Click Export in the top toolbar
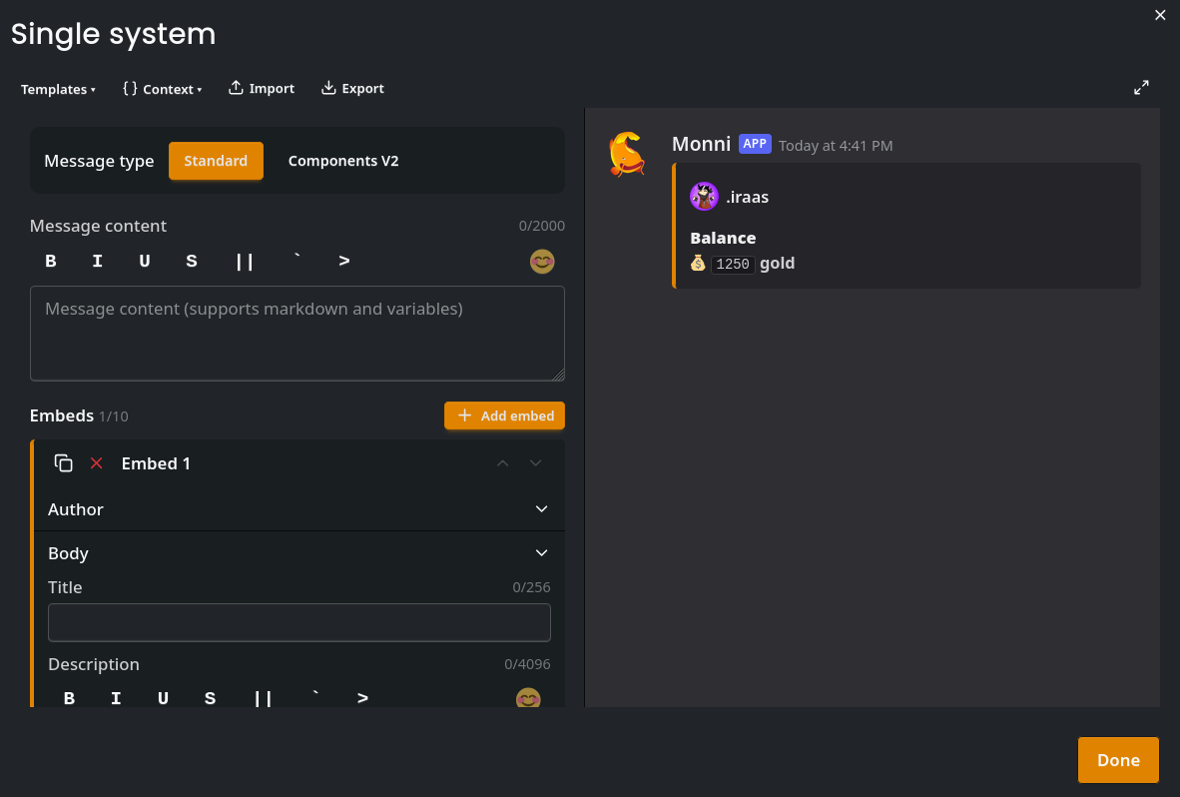Screen dimensions: 1180x797 (352, 89)
